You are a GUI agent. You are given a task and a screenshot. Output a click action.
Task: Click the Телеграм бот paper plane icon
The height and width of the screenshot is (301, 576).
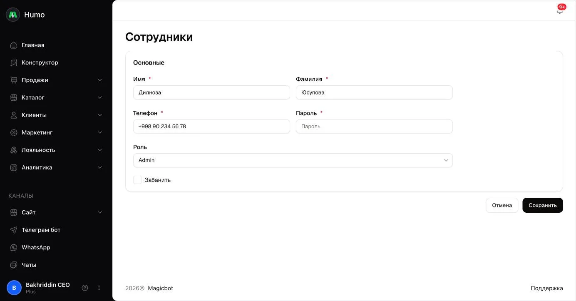(14, 230)
